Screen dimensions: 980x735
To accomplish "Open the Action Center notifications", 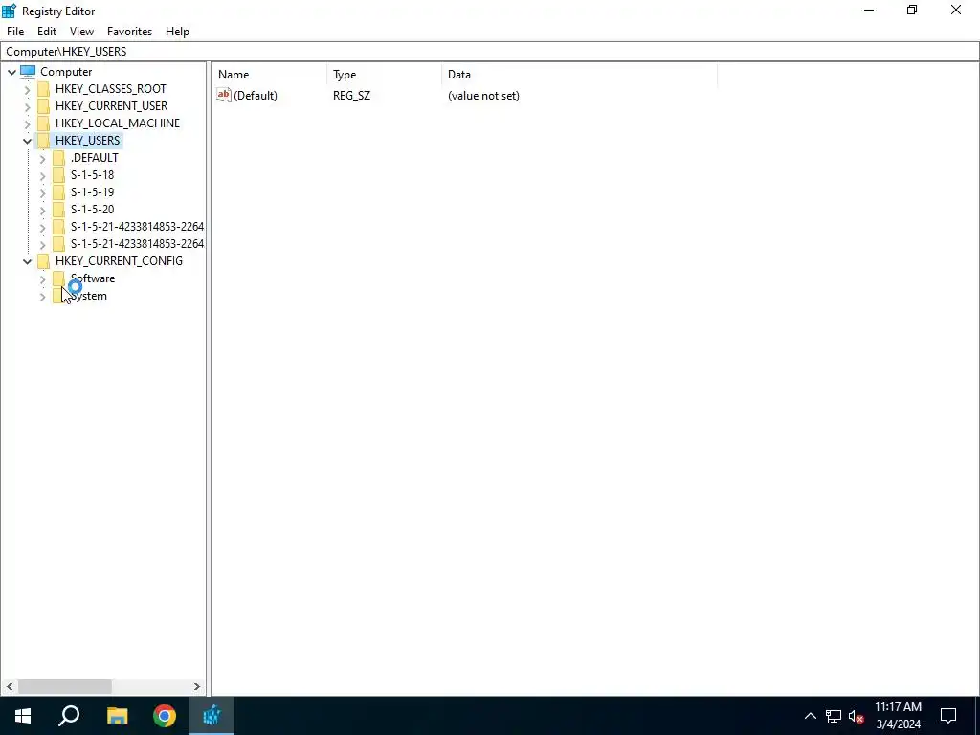I will (x=948, y=716).
